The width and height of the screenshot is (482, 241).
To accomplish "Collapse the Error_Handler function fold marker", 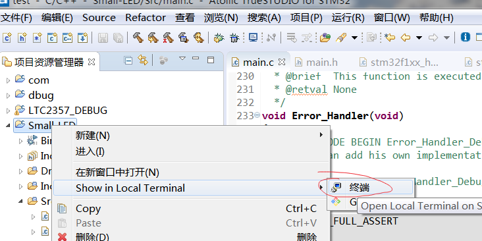I will tap(257, 116).
